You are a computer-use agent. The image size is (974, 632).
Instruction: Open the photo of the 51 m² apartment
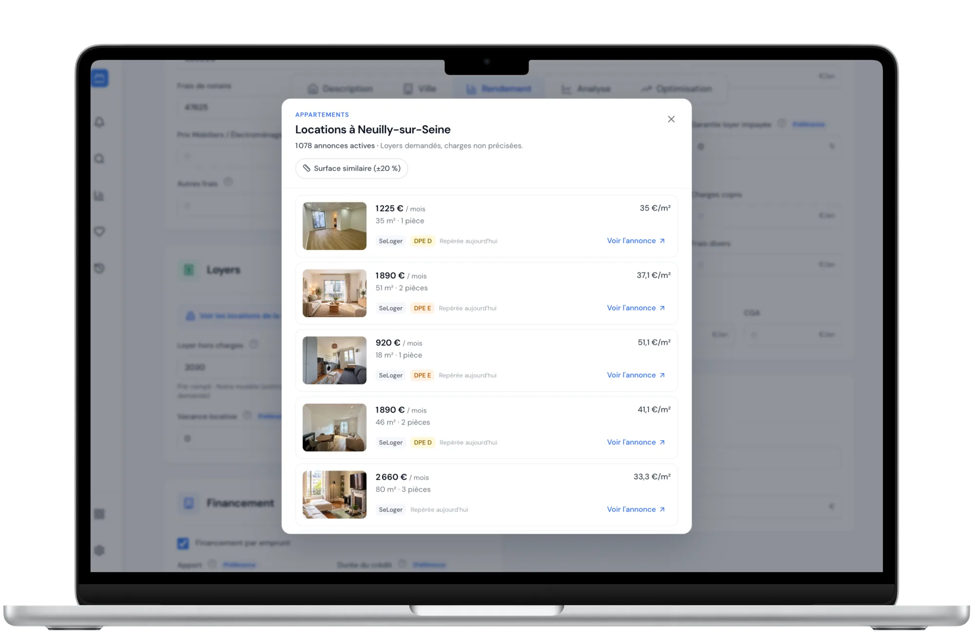[x=335, y=293]
